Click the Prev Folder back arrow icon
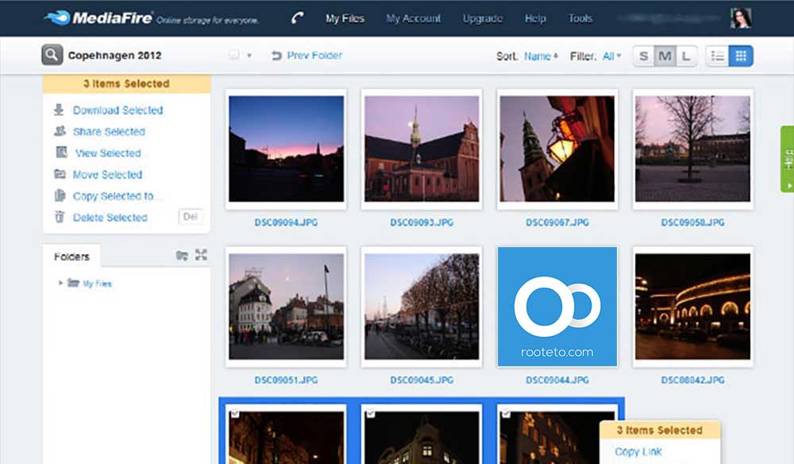This screenshot has width=794, height=464. [276, 55]
